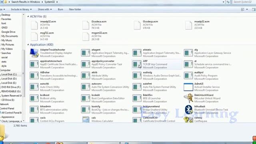Collapse the Application group
The width and height of the screenshot is (256, 144).
(x=28, y=44)
